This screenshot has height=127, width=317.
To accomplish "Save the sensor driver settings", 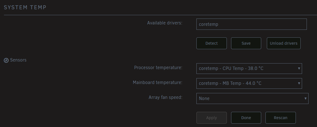I will point(246,43).
